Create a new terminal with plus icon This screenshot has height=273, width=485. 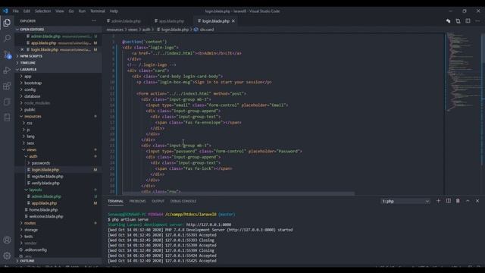coord(438,201)
